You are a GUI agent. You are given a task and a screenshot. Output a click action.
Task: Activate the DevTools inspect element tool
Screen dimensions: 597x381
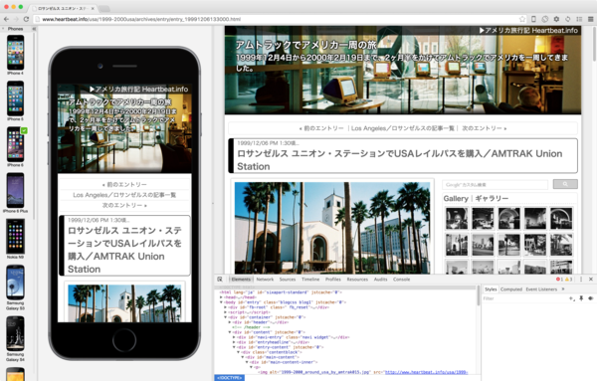coord(220,280)
